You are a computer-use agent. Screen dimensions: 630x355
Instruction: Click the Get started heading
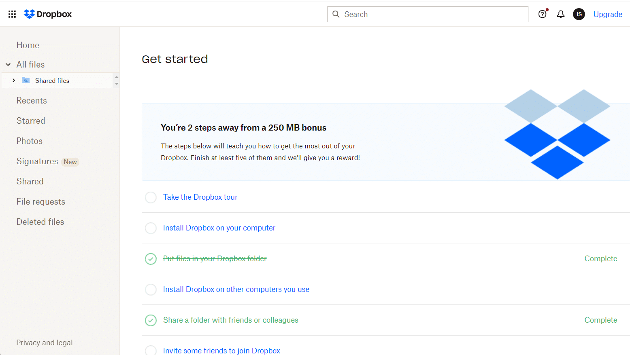[x=175, y=59]
